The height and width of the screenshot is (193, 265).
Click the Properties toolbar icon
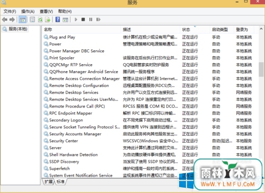point(32,20)
